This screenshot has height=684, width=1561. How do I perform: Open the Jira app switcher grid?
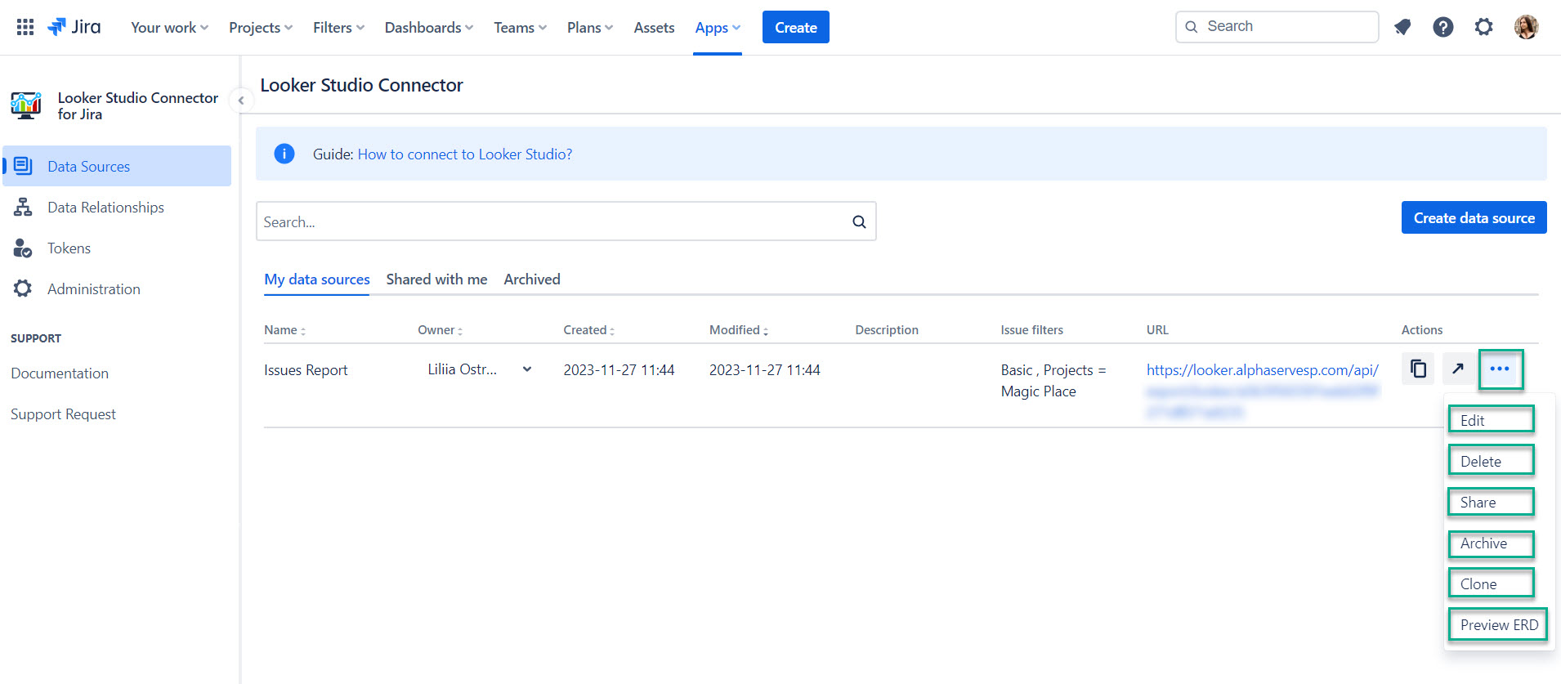click(25, 27)
